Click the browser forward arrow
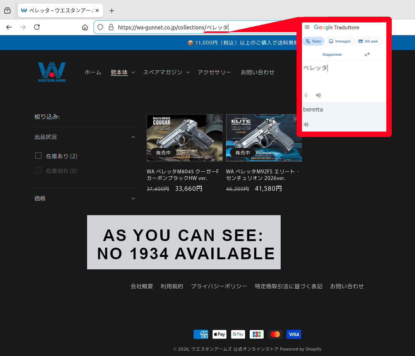 point(23,27)
